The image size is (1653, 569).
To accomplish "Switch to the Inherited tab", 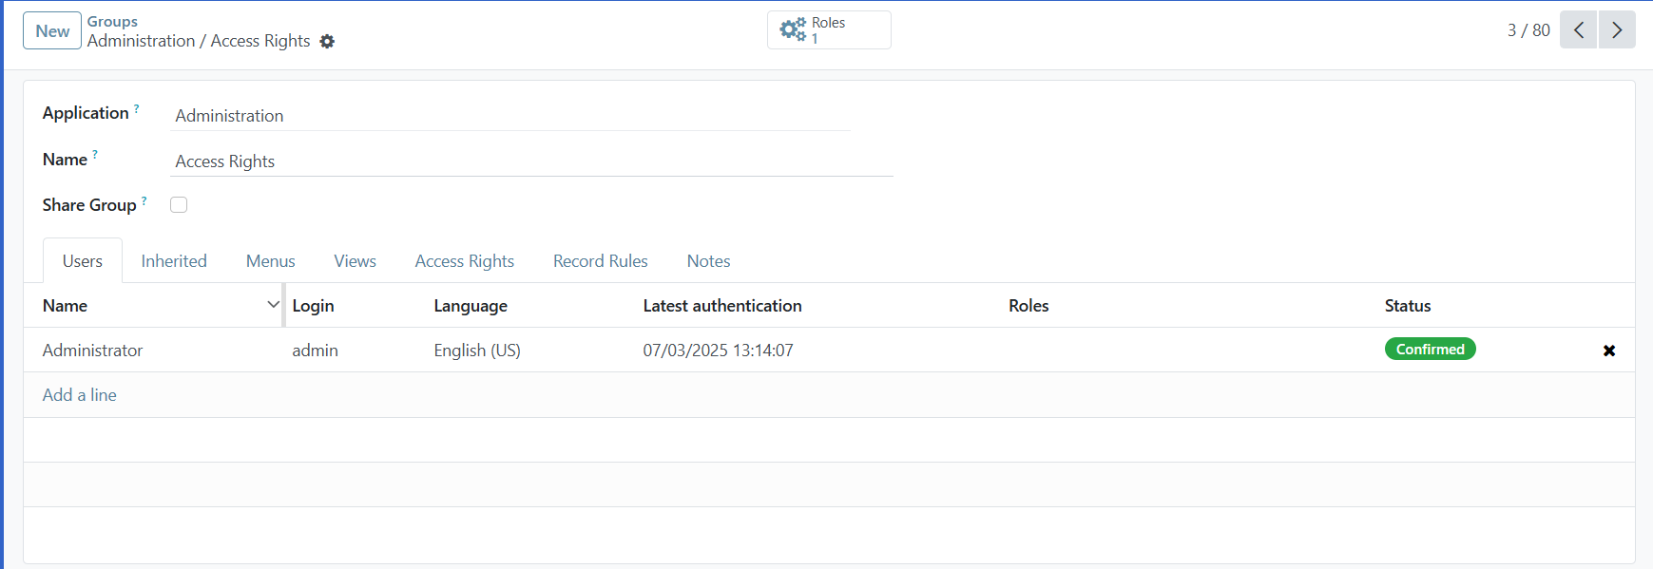I will [x=174, y=261].
